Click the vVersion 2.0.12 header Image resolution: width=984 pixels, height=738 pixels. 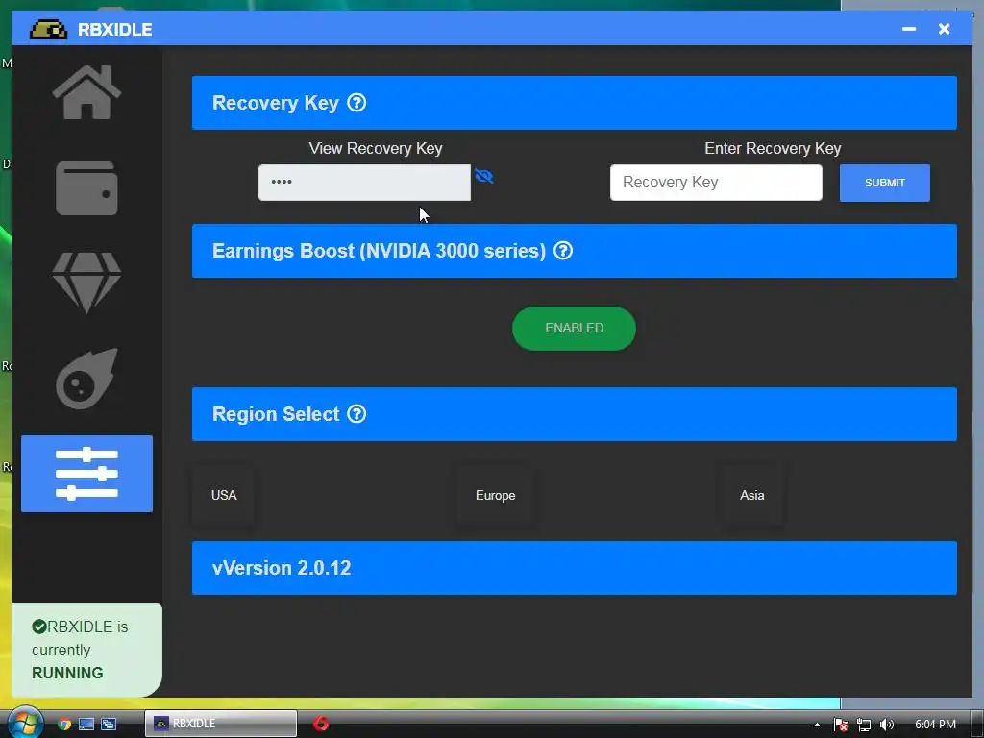575,568
